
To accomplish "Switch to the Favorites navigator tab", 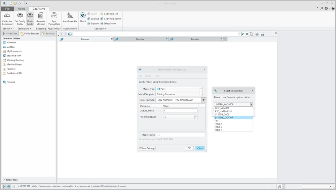I will [48, 34].
